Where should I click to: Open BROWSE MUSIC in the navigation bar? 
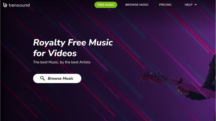point(137,5)
